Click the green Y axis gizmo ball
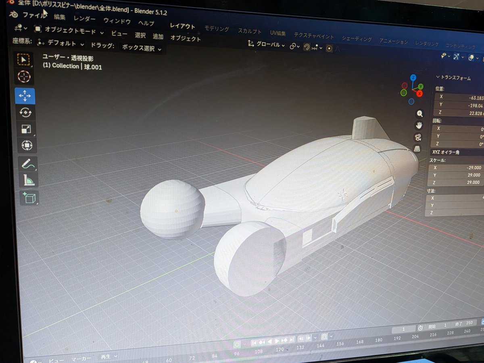The width and height of the screenshot is (484, 363). coord(421,86)
